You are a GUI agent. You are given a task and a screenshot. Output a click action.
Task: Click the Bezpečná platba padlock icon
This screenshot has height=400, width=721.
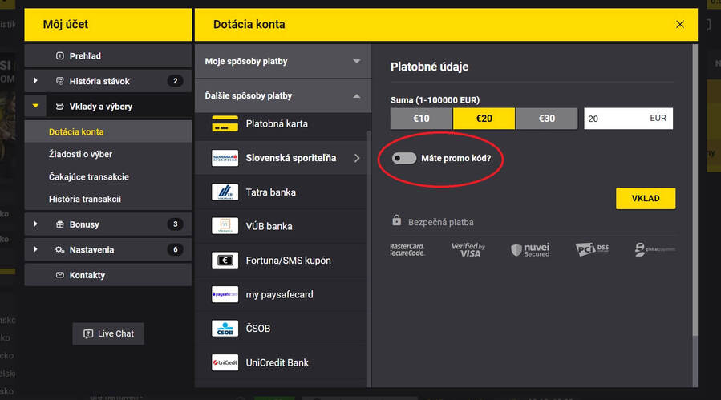point(396,220)
